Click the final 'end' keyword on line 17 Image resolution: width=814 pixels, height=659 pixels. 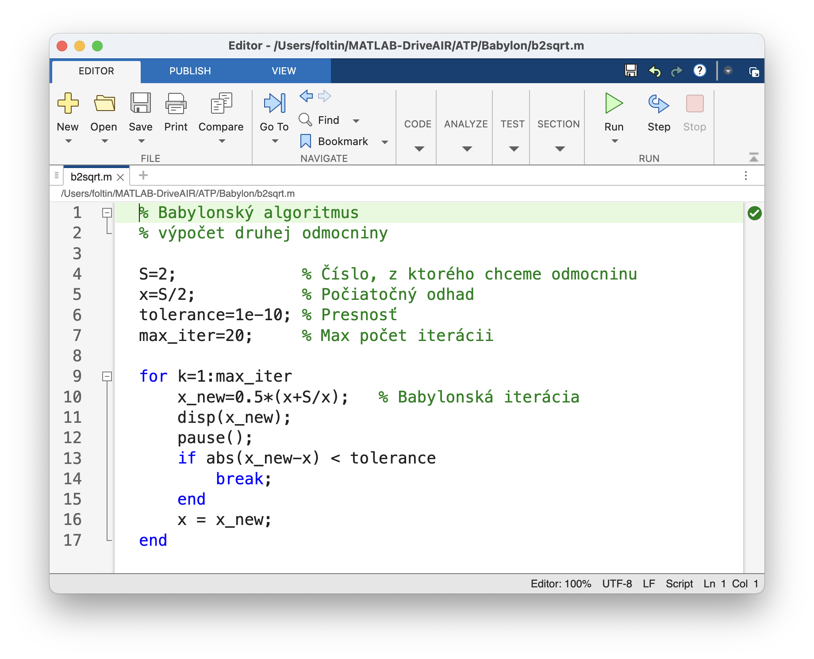pyautogui.click(x=153, y=540)
